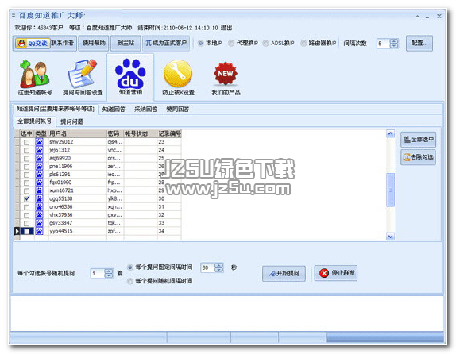Check the box for account uno46336
This screenshot has width=456, height=354.
pyautogui.click(x=26, y=207)
